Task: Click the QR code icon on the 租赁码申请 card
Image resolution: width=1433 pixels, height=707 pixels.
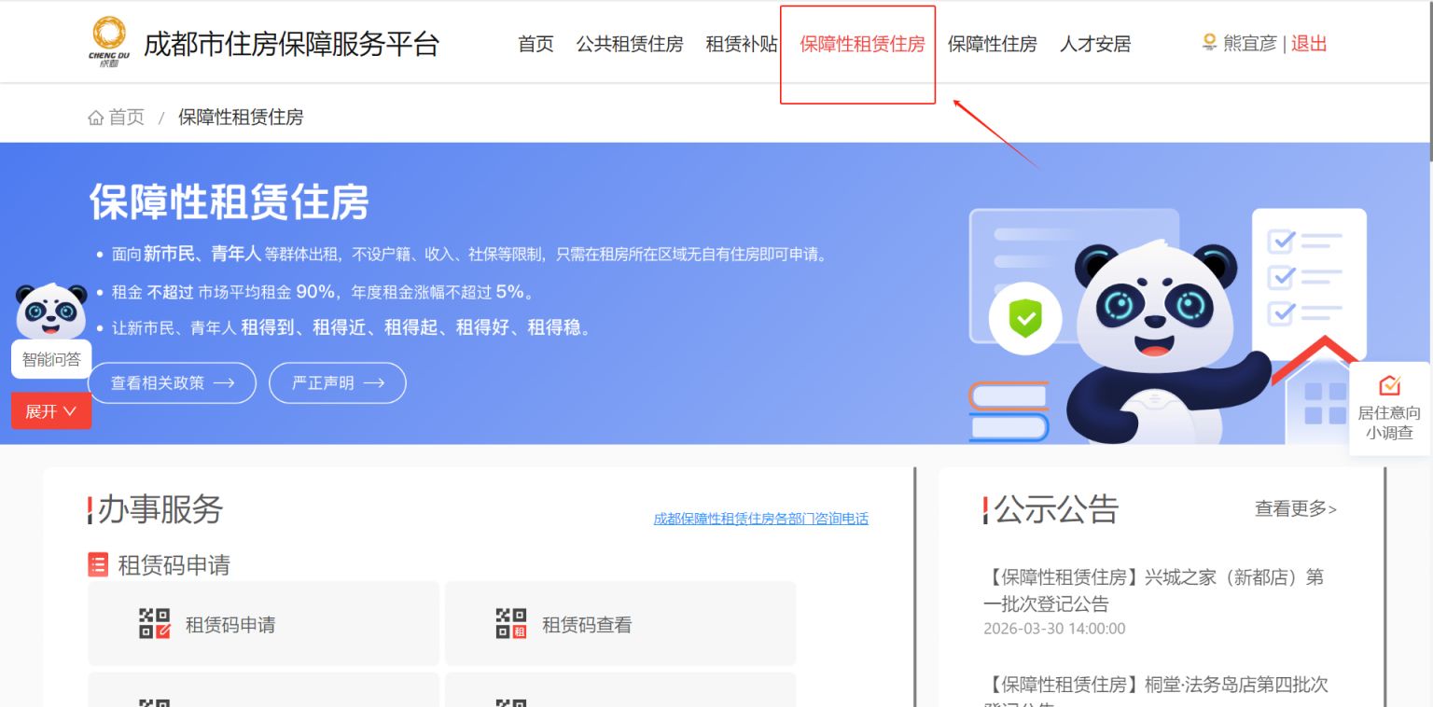Action: (x=155, y=623)
